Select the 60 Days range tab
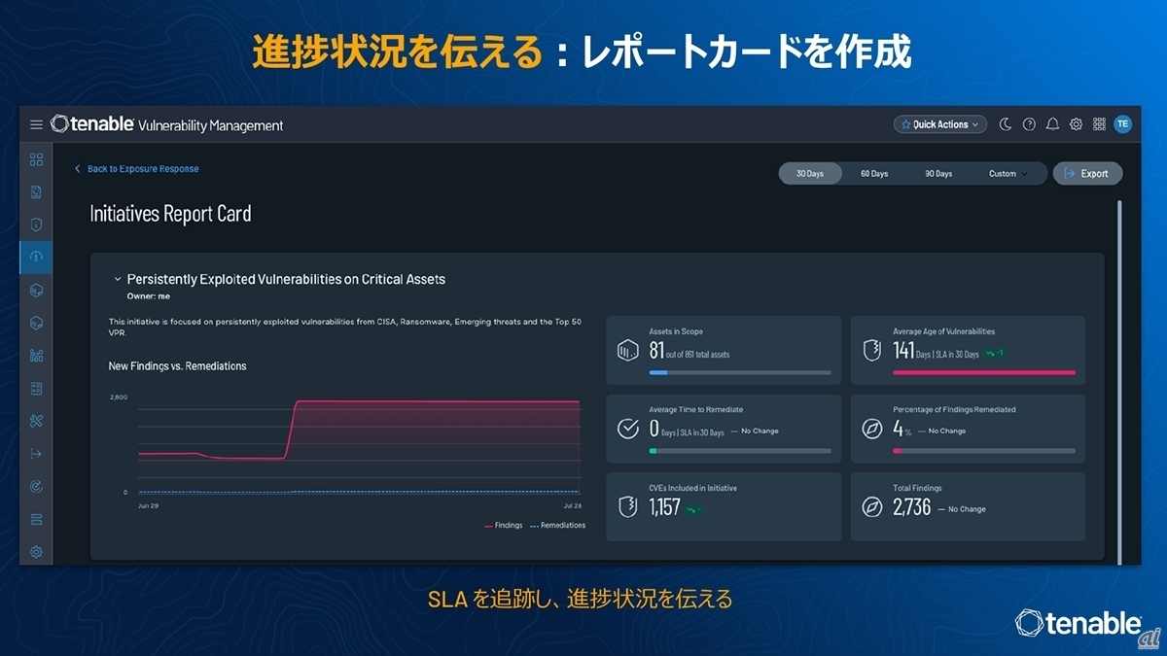Viewport: 1167px width, 656px height. click(874, 174)
